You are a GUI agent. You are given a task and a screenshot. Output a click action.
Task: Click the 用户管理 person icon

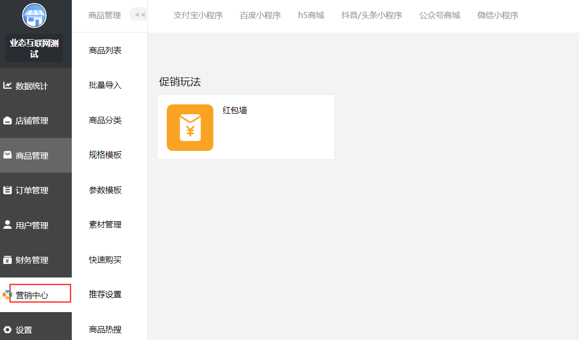(7, 225)
